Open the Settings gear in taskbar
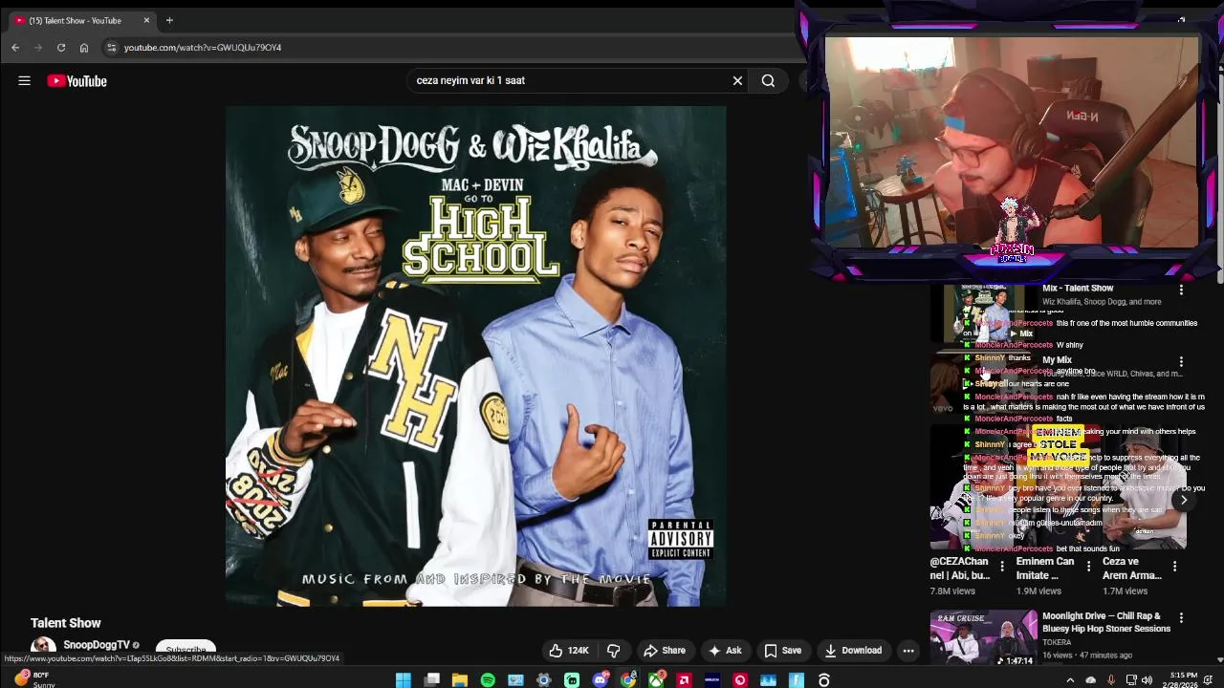The height and width of the screenshot is (688, 1224). pyautogui.click(x=544, y=680)
